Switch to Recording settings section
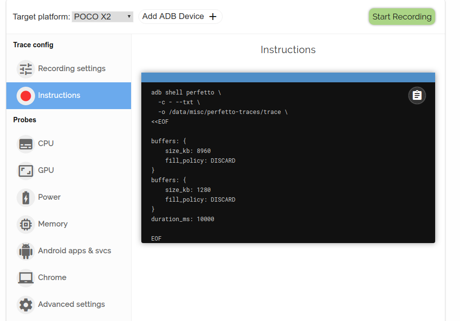The height and width of the screenshot is (321, 460). click(72, 69)
